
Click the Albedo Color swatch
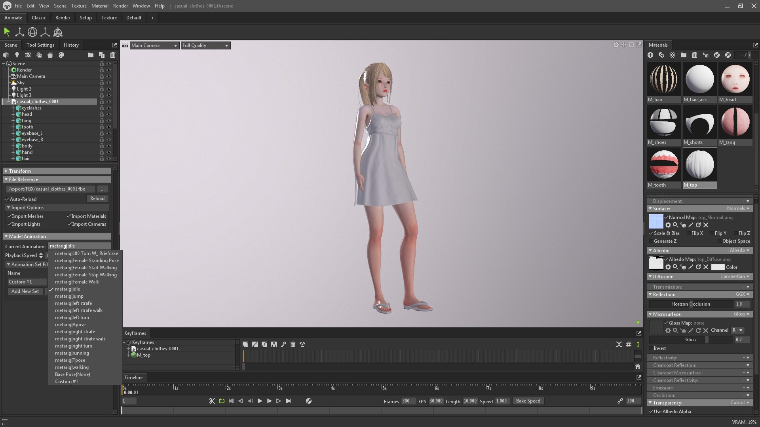(718, 267)
